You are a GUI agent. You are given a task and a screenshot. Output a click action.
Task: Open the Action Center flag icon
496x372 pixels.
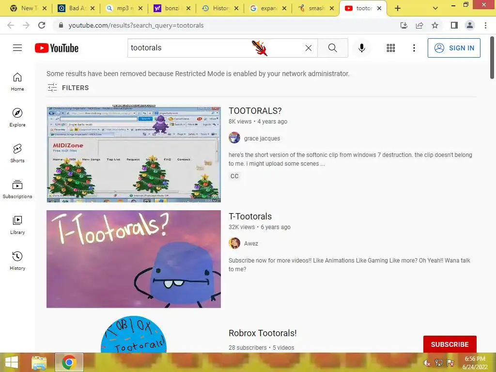[x=450, y=363]
